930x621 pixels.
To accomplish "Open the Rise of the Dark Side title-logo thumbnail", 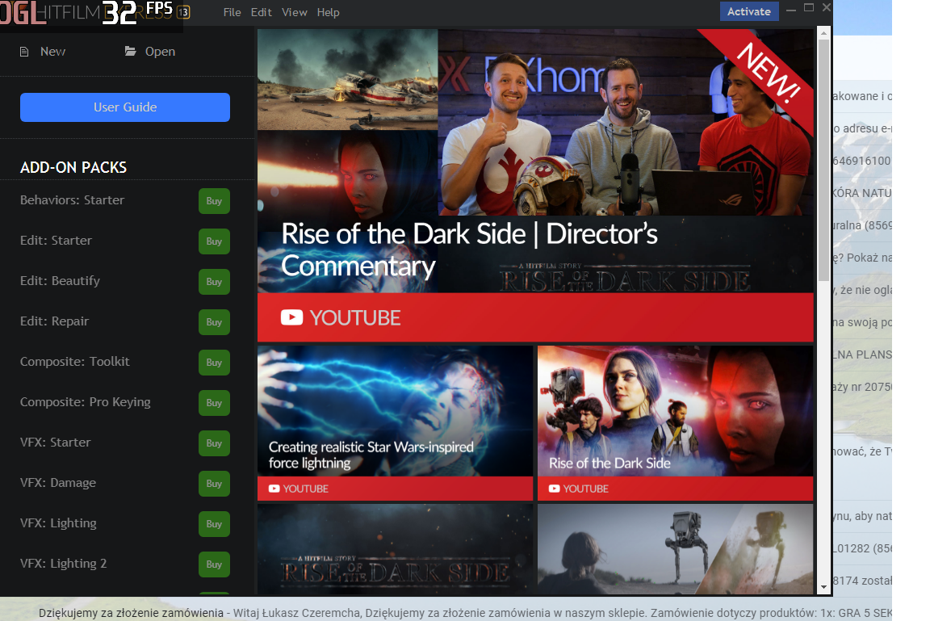I will coord(395,548).
